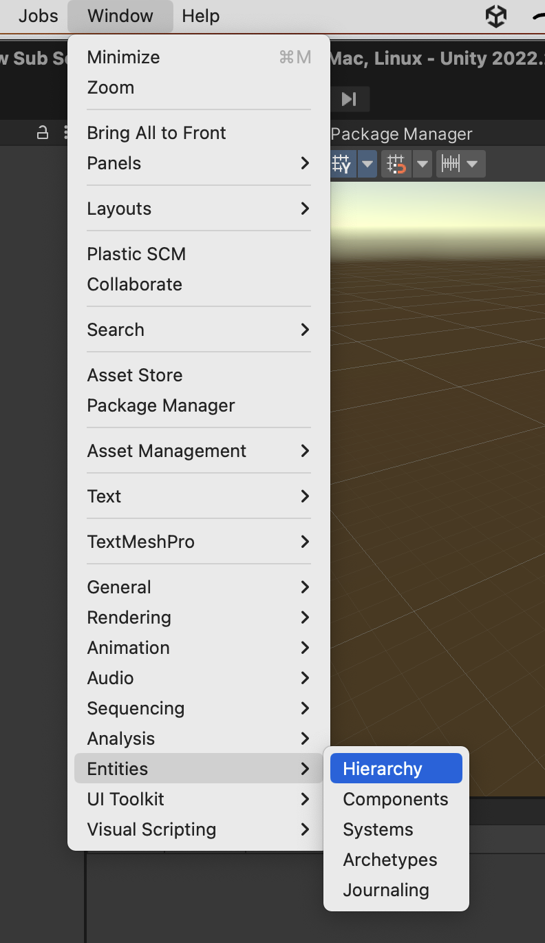Select the highlighted Entities menu entry

pyautogui.click(x=199, y=769)
